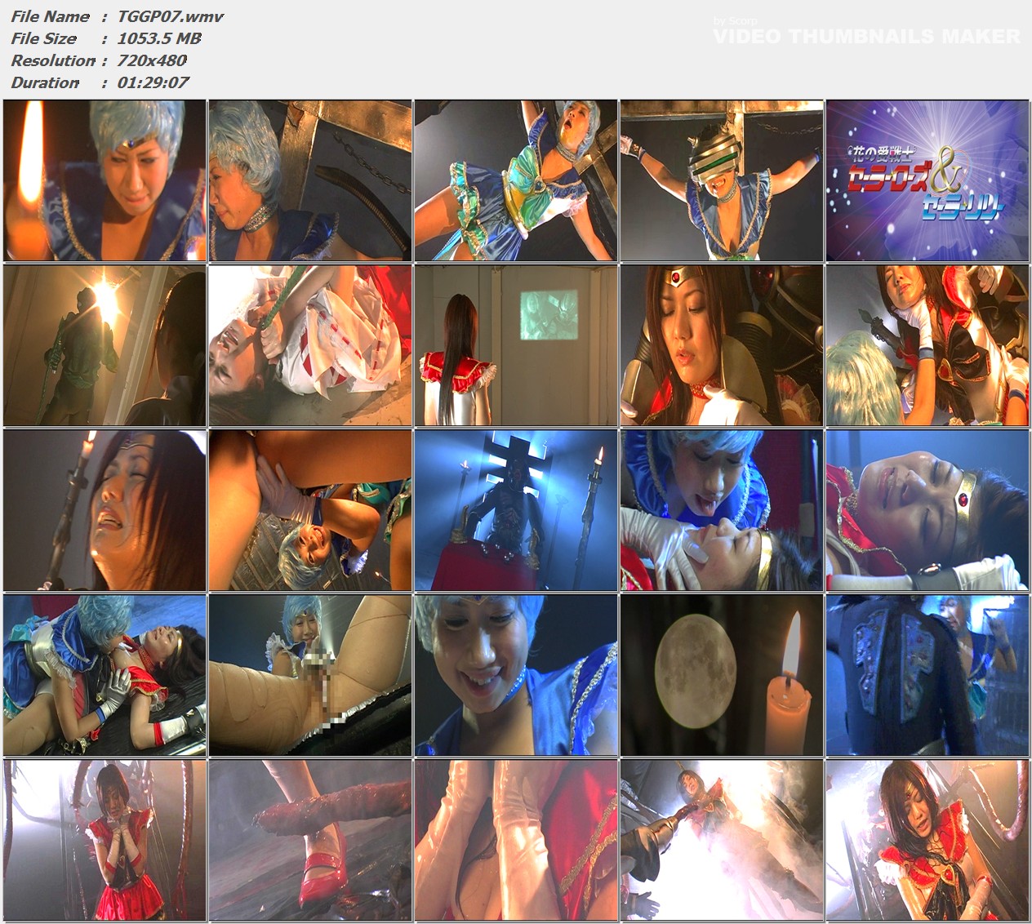Select the thumbnail showing a wall projection screen
1032x924 pixels.
tap(516, 345)
